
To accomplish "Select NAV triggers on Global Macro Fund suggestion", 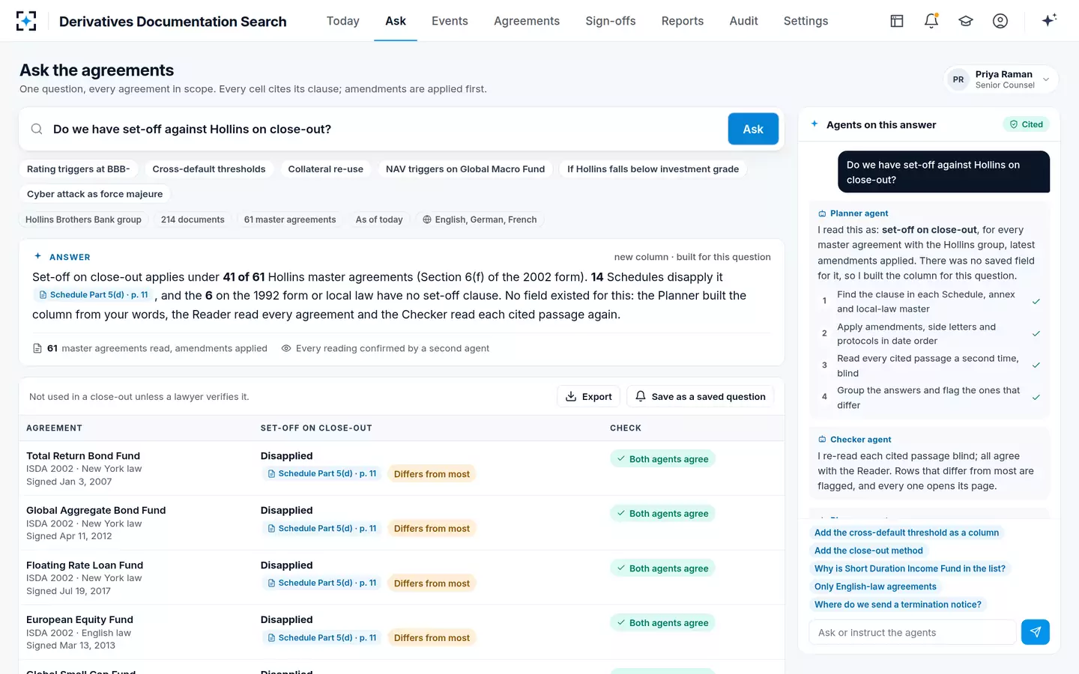I will click(x=465, y=169).
